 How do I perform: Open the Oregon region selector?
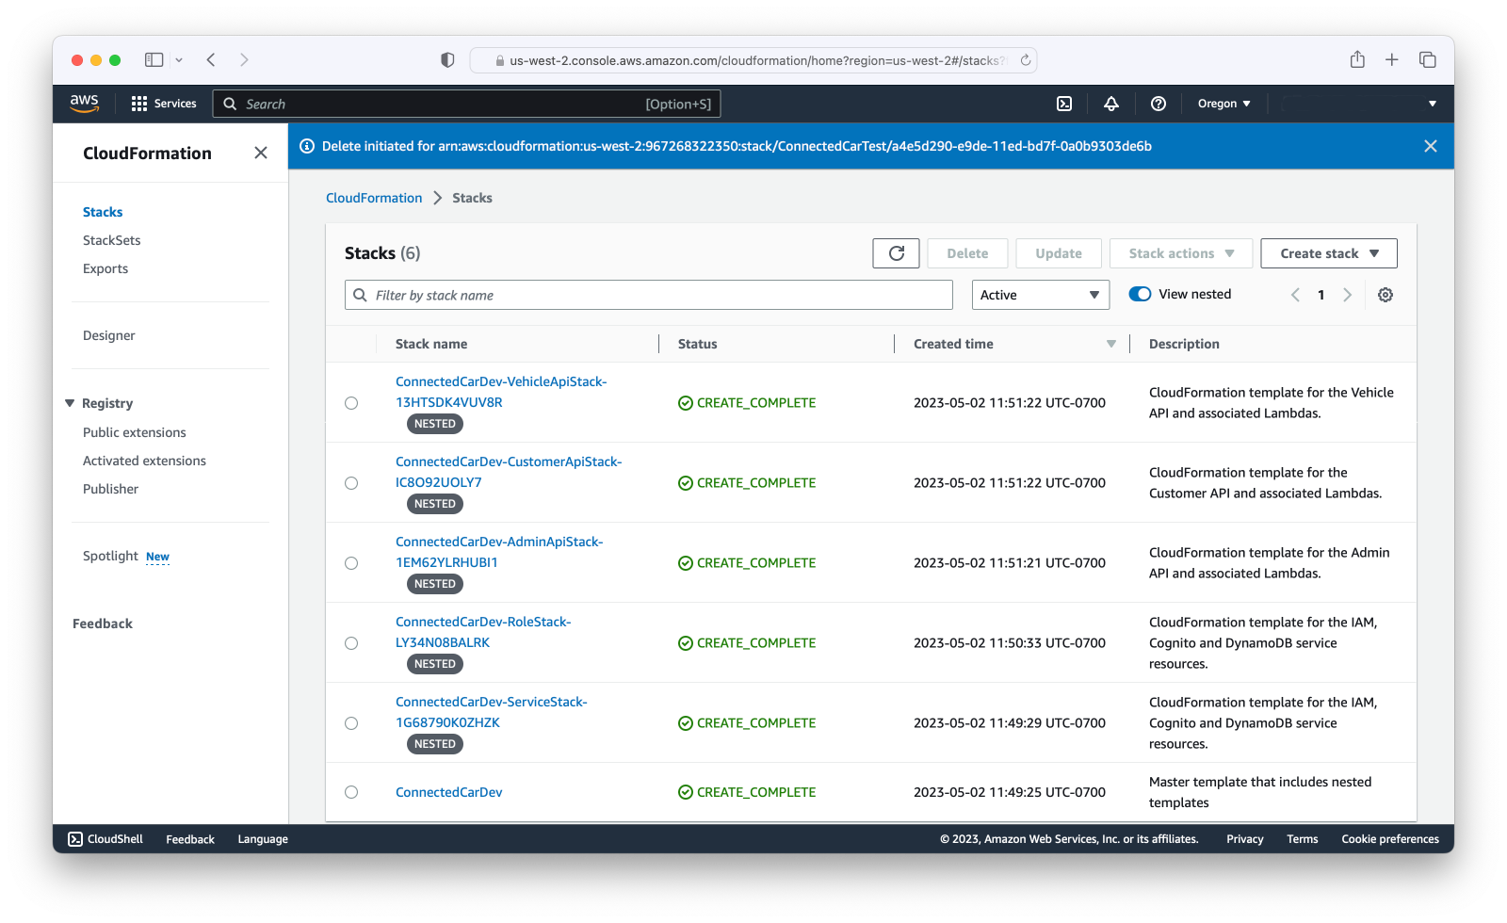(1223, 104)
